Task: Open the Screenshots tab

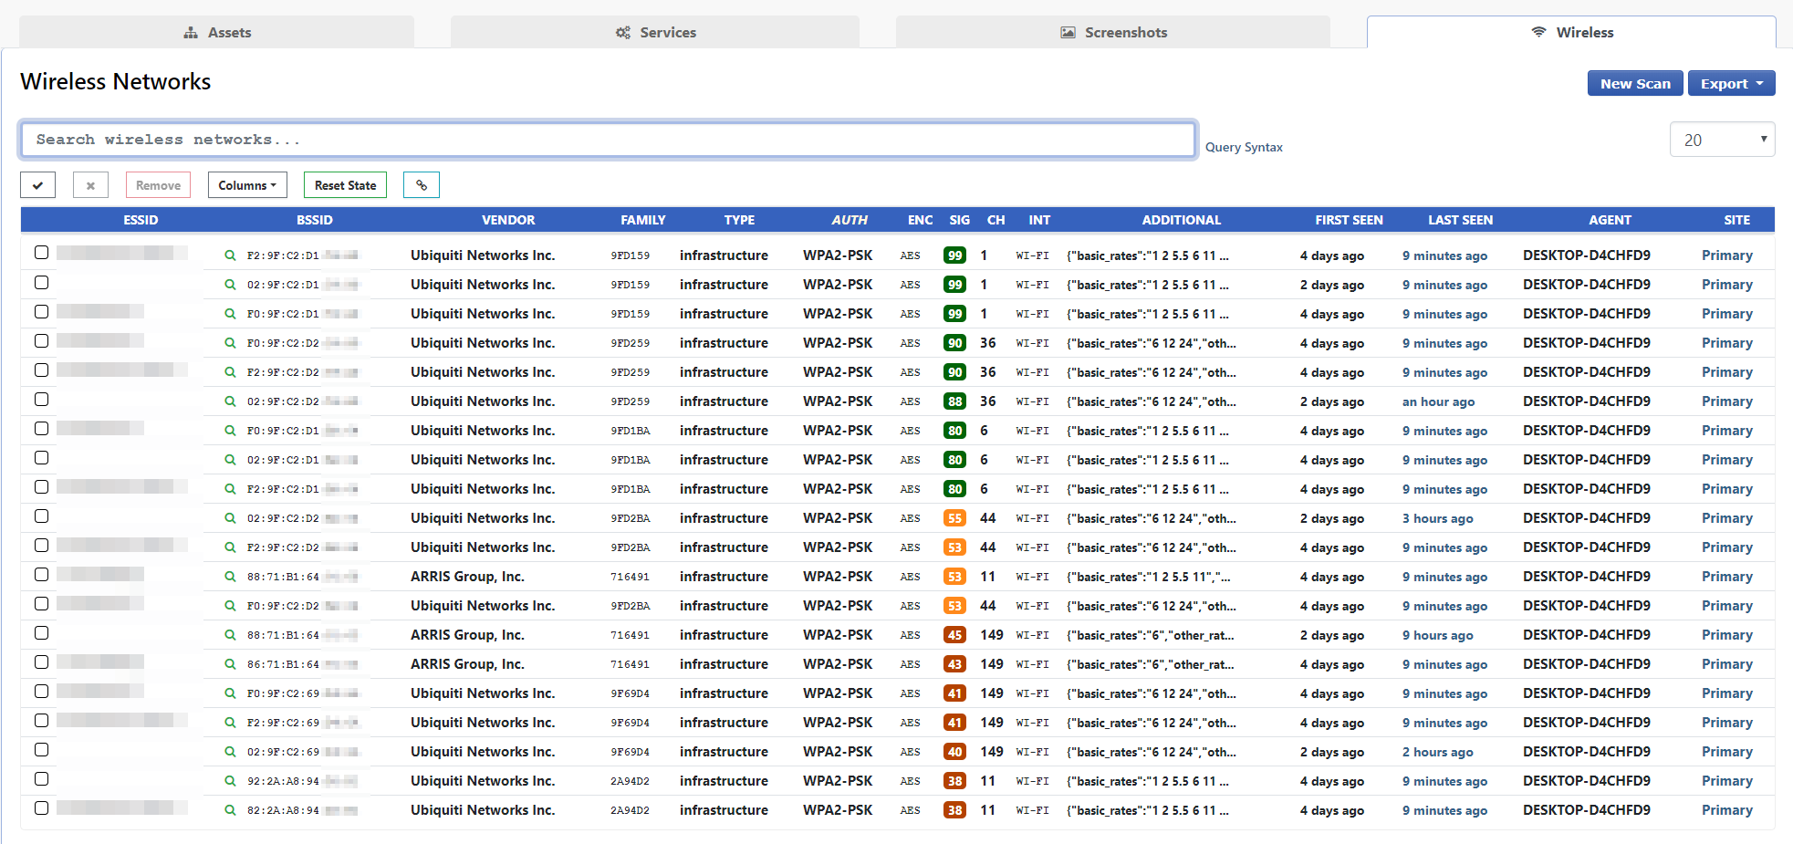Action: click(1113, 33)
